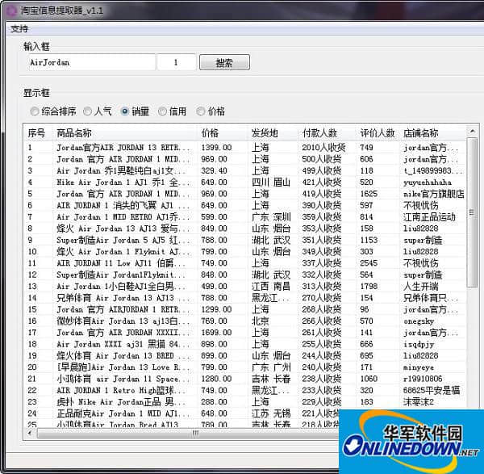Select row 23 虎扑 Nike Air Jordan正品
This screenshot has width=484, height=474.
pyautogui.click(x=245, y=401)
